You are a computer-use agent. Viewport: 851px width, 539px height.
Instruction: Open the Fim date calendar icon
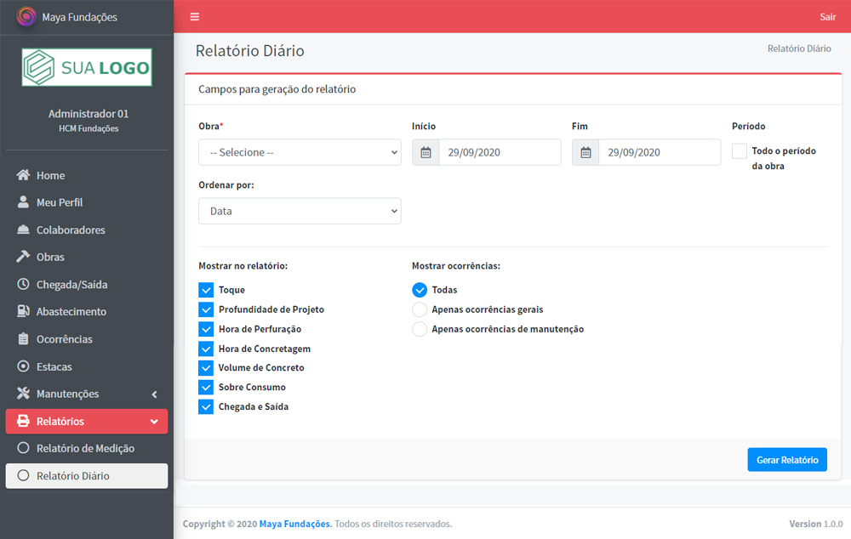[x=585, y=152]
